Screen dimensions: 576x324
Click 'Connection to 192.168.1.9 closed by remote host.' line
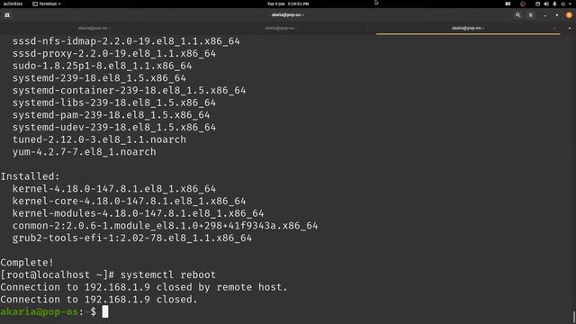(144, 287)
